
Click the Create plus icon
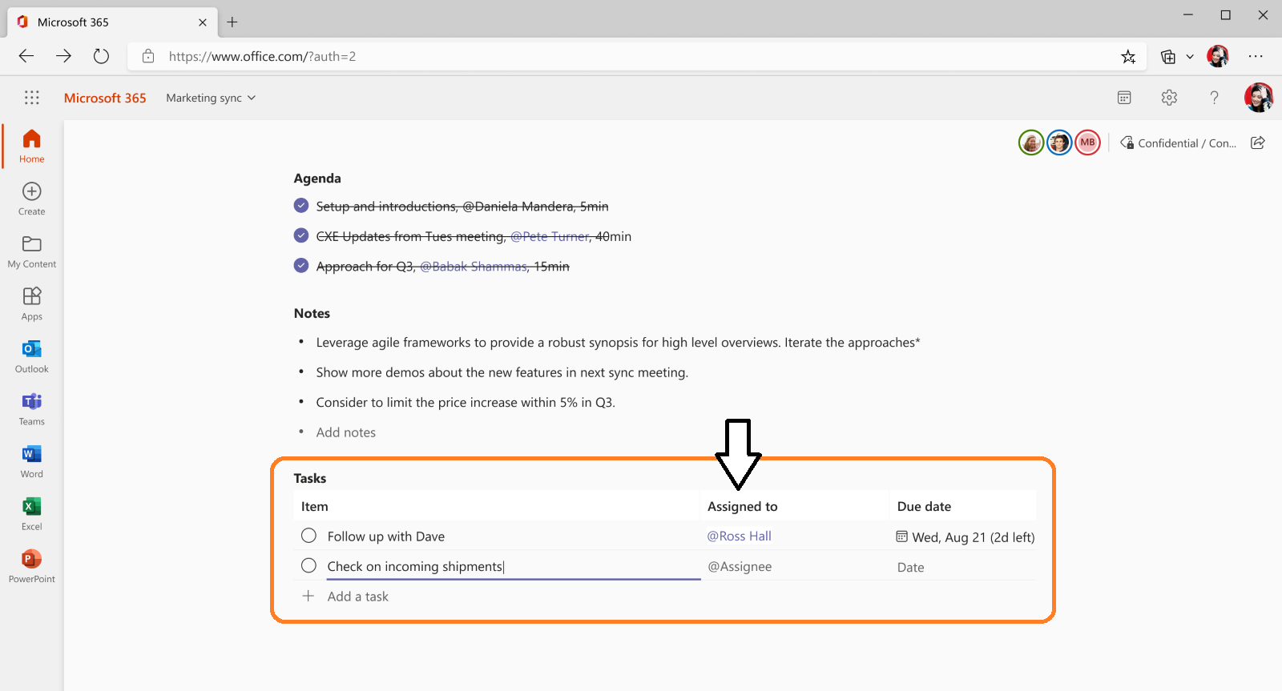click(x=32, y=192)
